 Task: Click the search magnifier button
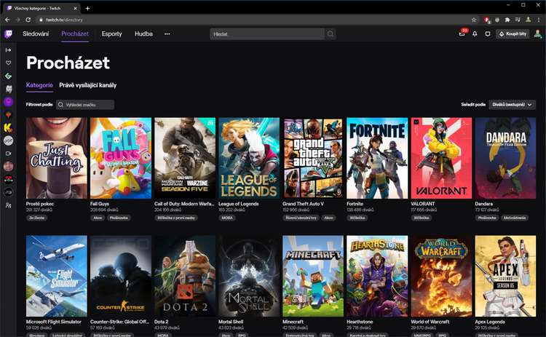click(330, 33)
